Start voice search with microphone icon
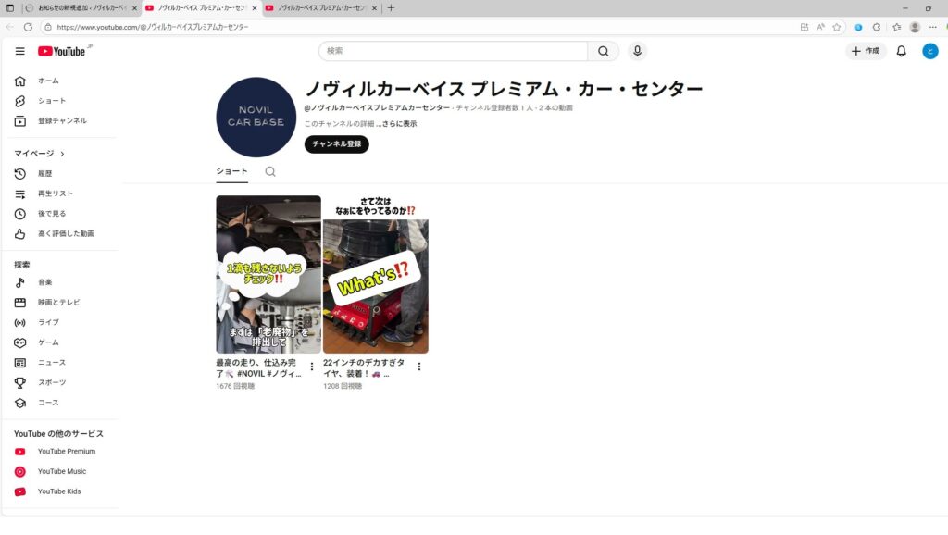The image size is (948, 535). [636, 51]
